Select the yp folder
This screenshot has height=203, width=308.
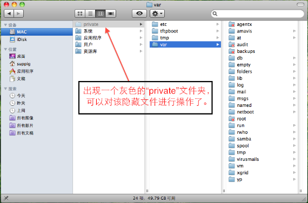[x=262, y=179]
